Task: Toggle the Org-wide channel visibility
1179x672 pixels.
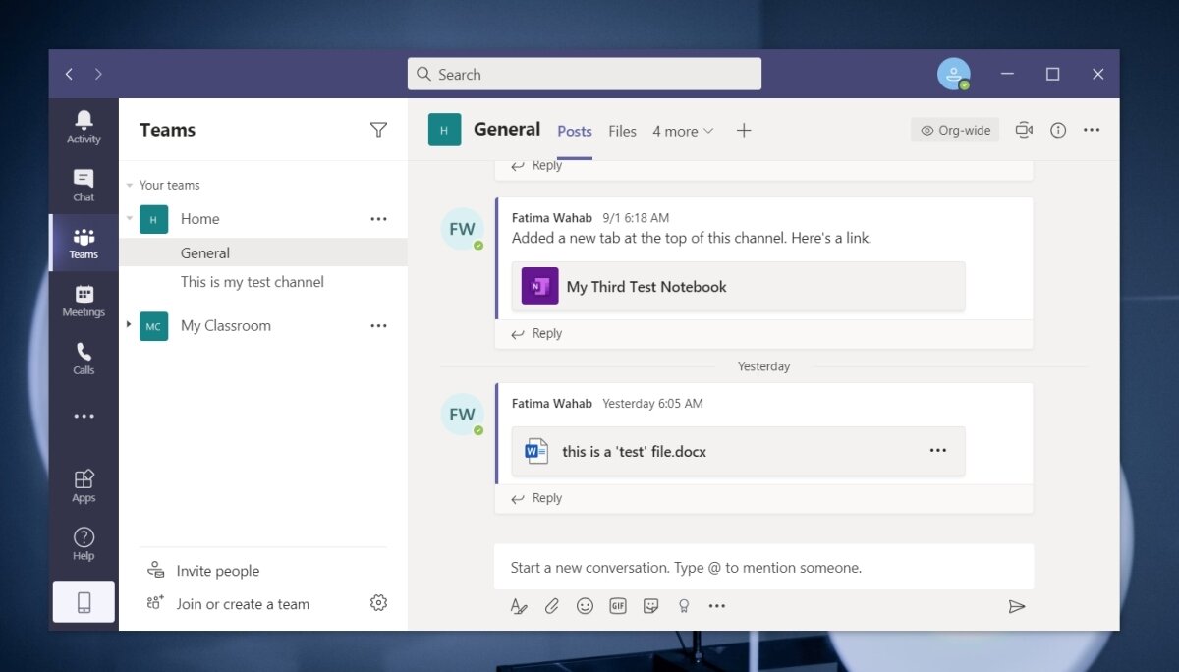Action: (954, 129)
